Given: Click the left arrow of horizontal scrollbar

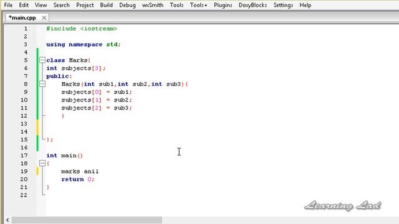Looking at the screenshot, I should [7, 220].
